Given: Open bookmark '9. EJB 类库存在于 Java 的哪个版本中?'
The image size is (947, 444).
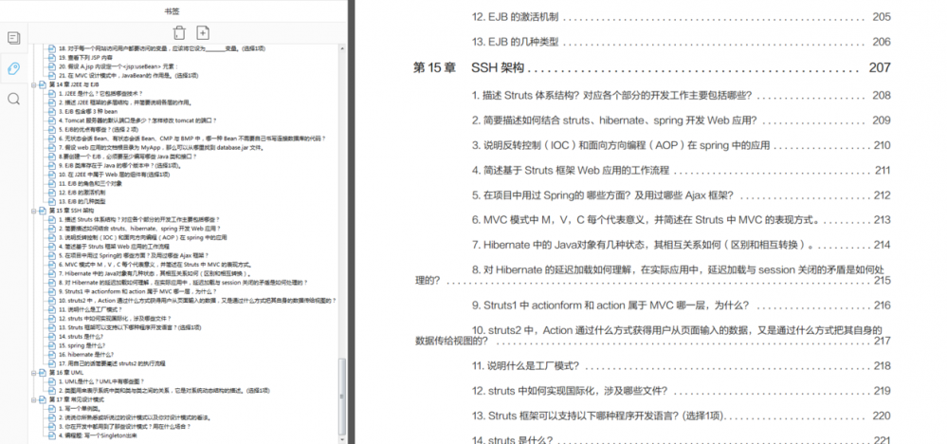Looking at the screenshot, I should tap(119, 165).
